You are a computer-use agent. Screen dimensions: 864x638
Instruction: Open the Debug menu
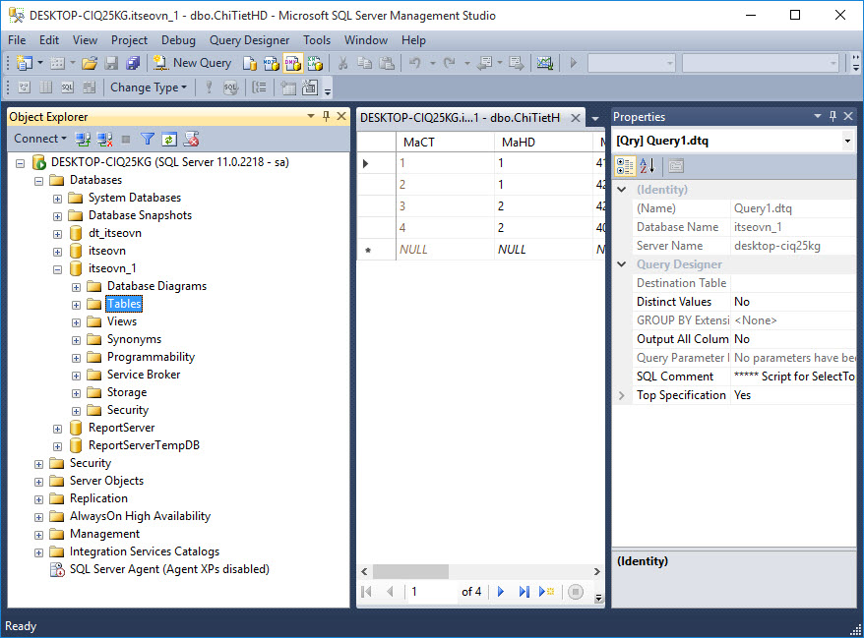tap(178, 40)
